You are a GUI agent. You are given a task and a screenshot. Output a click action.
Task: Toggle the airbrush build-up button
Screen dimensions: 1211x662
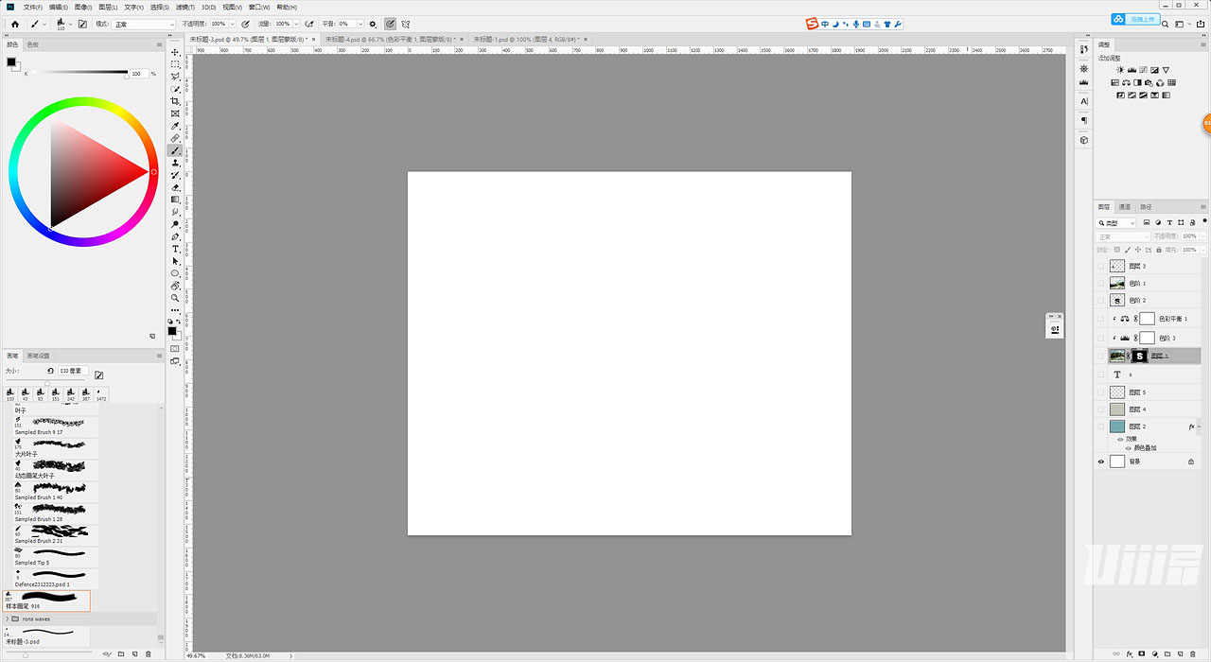309,24
